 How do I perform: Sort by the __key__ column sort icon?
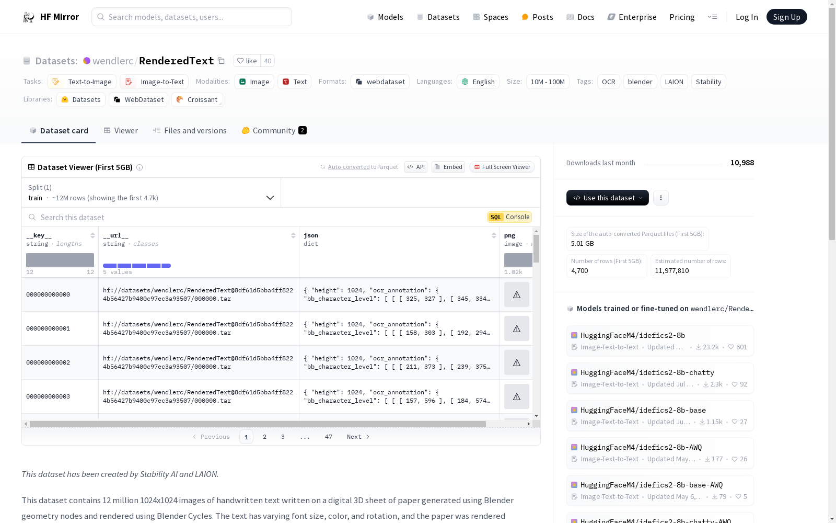[92, 235]
